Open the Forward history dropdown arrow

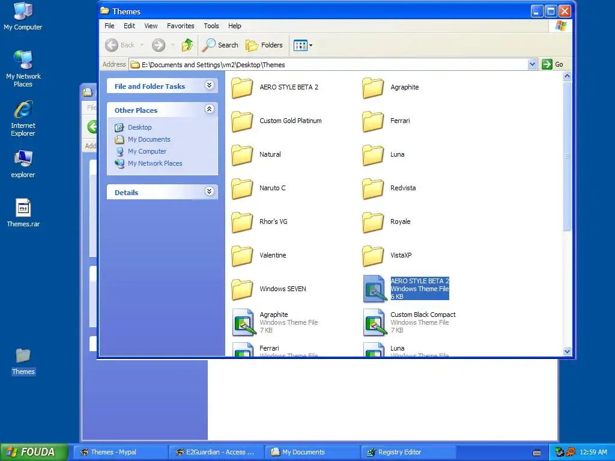(x=172, y=45)
